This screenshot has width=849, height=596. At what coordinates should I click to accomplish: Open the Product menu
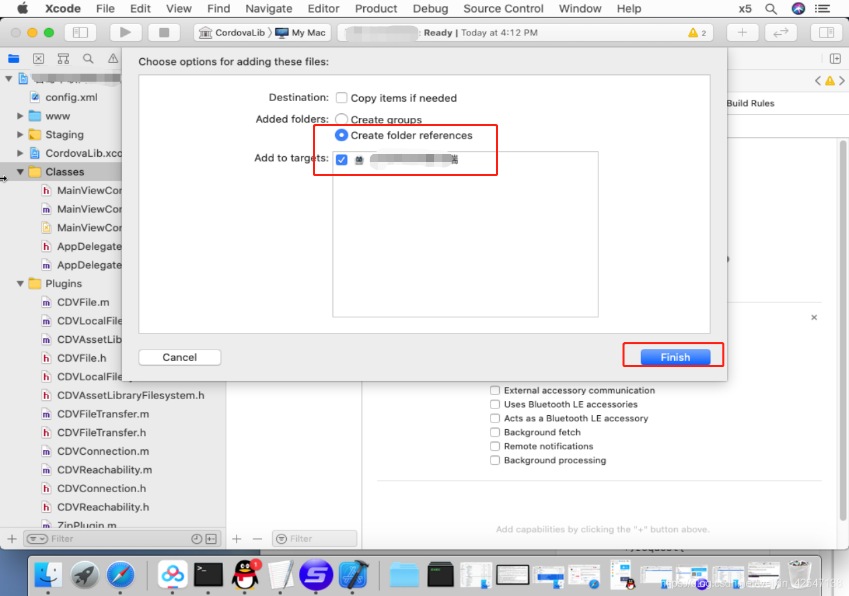coord(376,9)
